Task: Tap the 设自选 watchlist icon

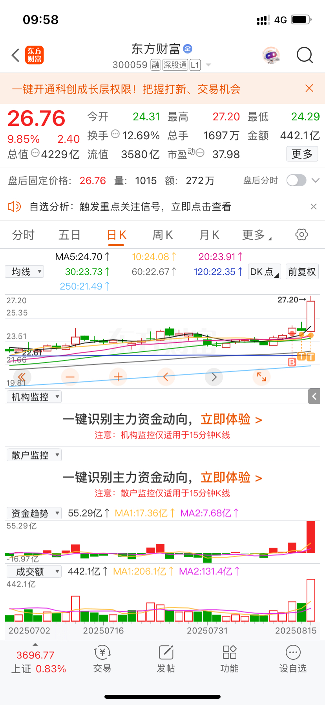Action: (293, 659)
